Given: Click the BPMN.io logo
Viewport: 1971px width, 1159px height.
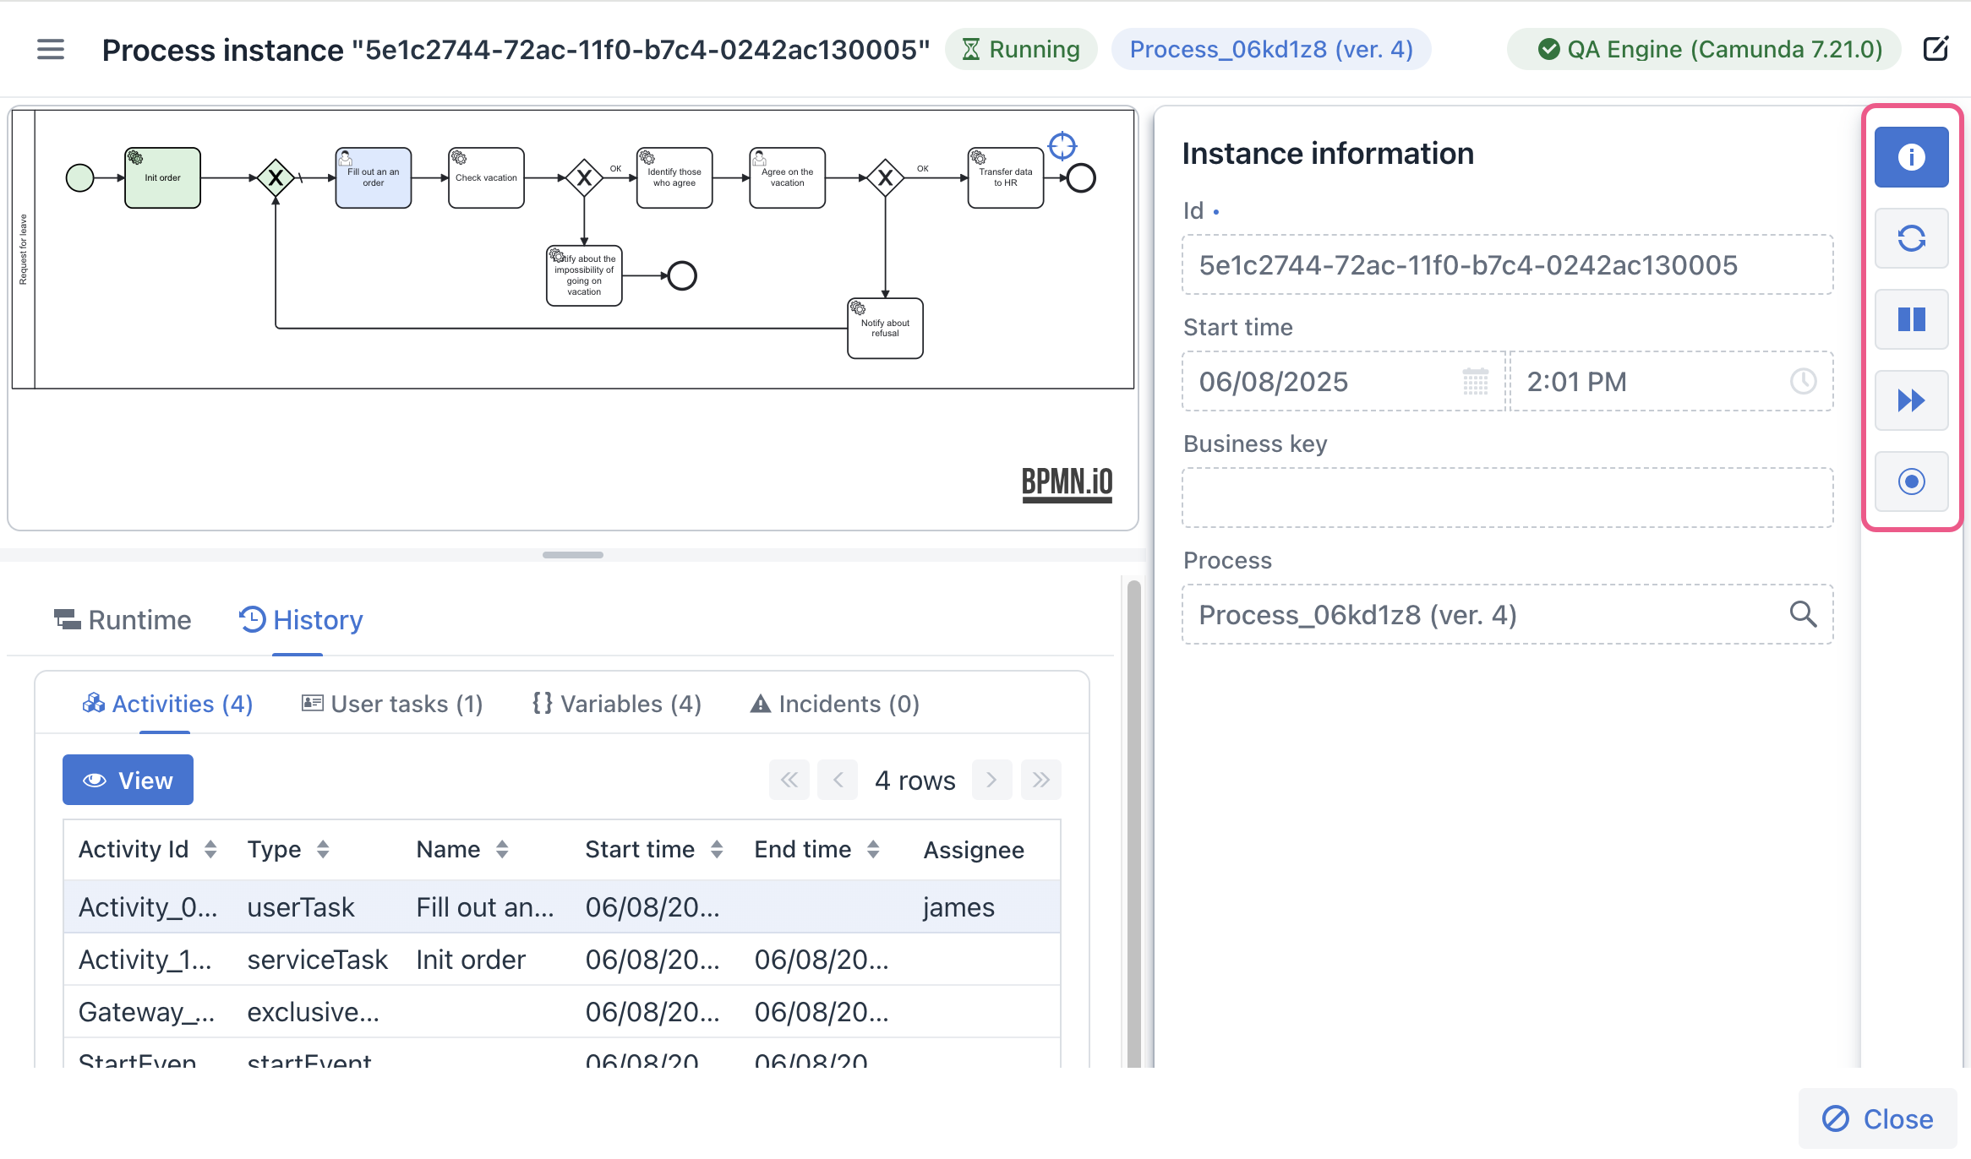Looking at the screenshot, I should [x=1067, y=484].
